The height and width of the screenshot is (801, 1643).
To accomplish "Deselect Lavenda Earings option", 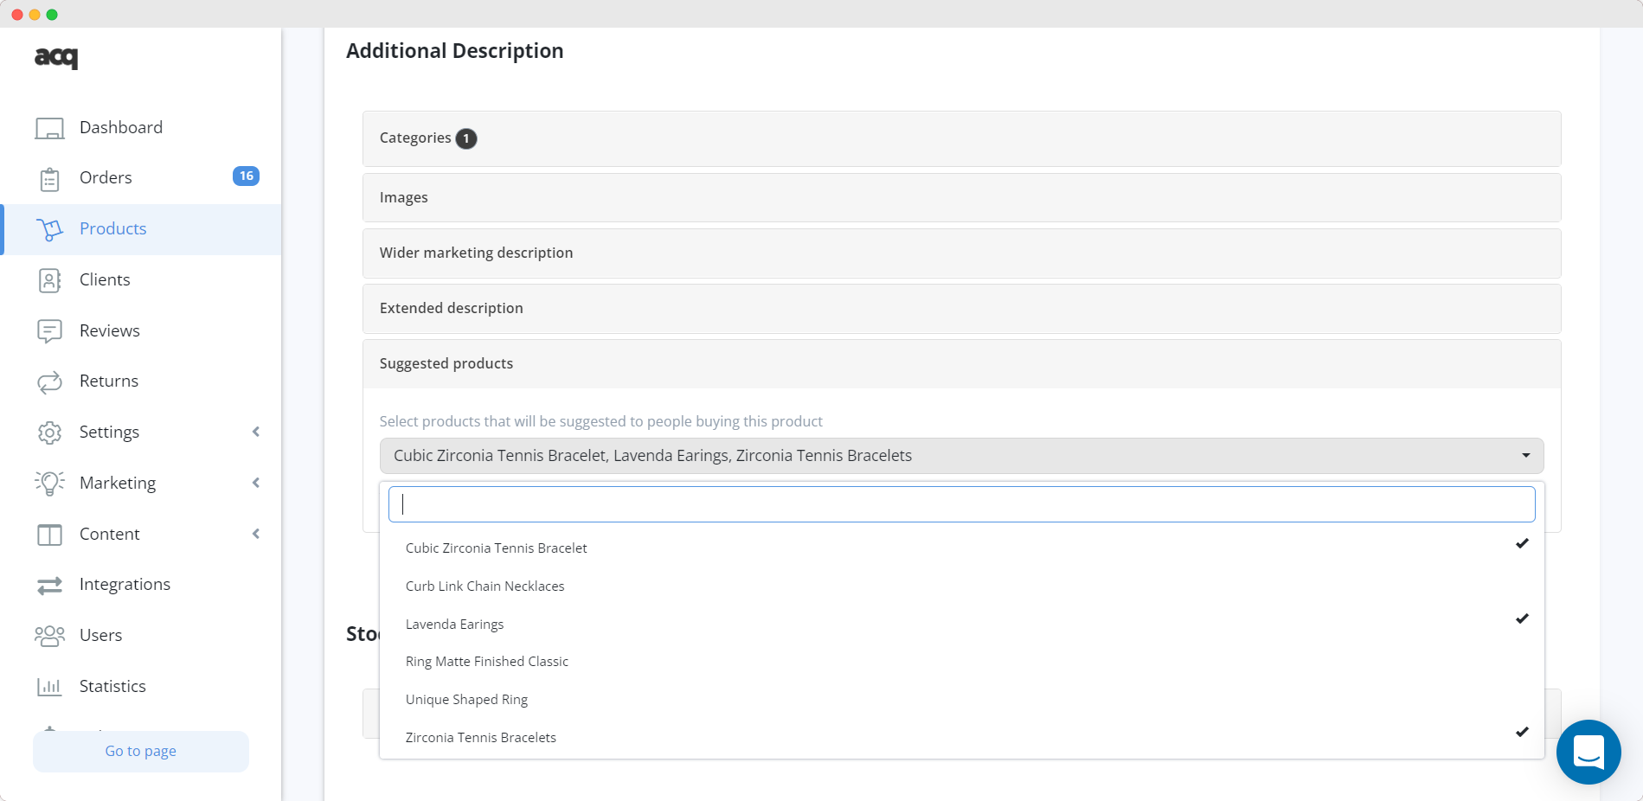I will 961,624.
